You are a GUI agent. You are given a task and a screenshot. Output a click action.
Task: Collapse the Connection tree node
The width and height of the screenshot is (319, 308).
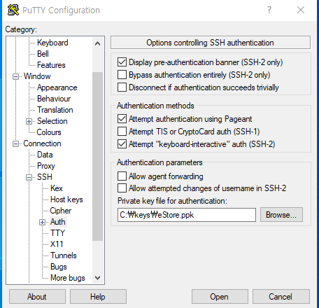(15, 143)
